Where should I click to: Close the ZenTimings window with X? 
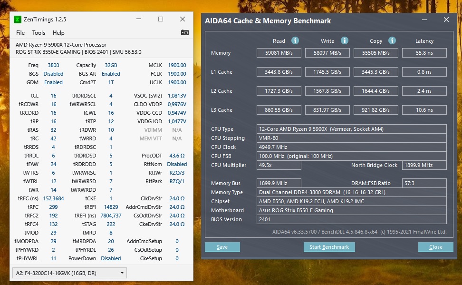183,19
